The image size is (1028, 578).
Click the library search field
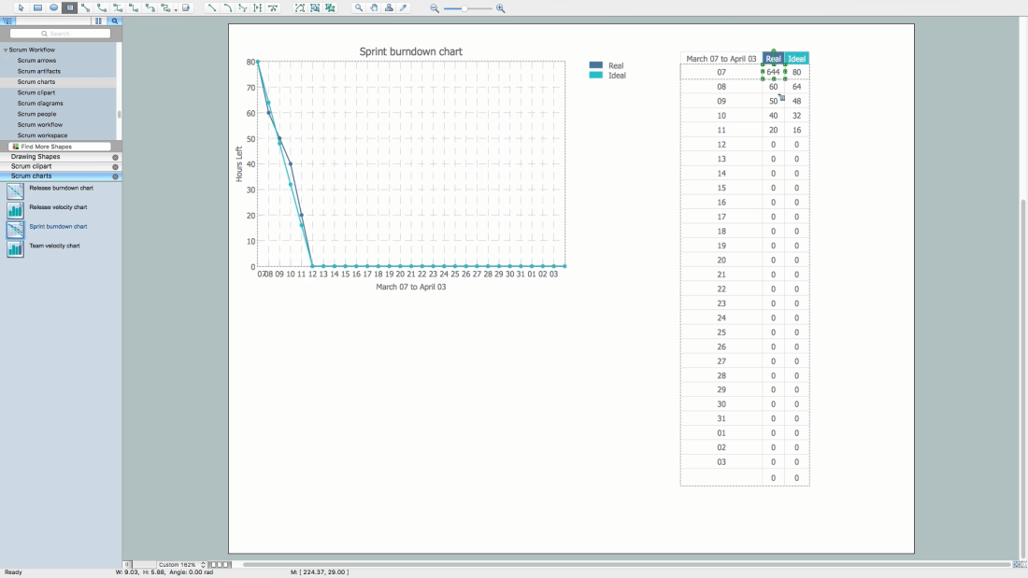point(60,34)
